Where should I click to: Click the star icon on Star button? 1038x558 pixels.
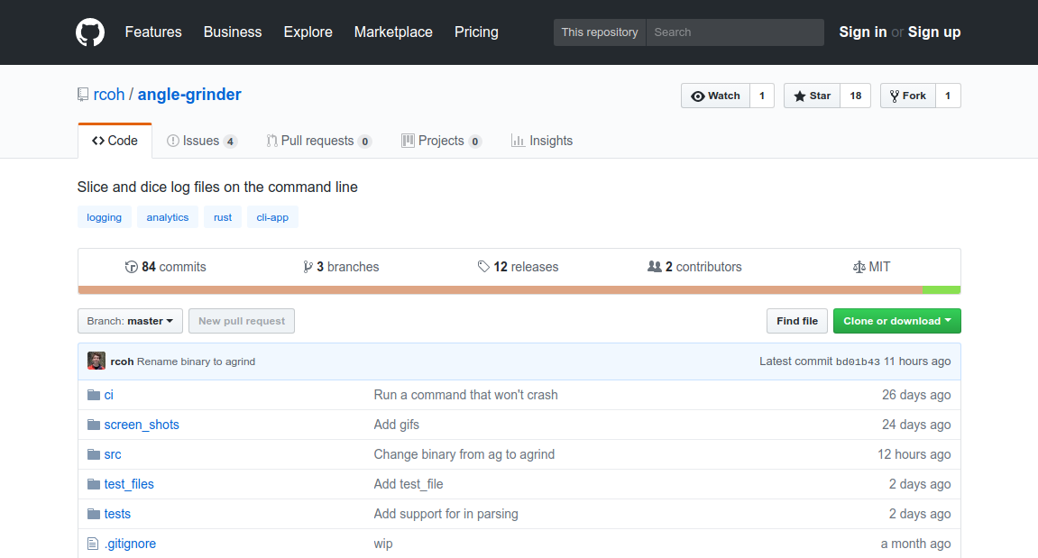point(800,96)
